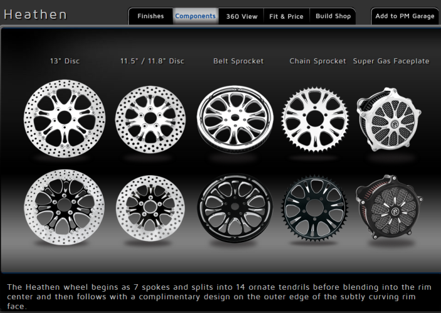Switch to 360 View tab
The image size is (441, 313).
pos(241,16)
